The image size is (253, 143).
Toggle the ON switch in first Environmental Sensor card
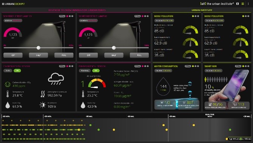point(17,71)
